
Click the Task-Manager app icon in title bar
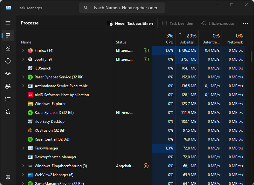[9, 8]
